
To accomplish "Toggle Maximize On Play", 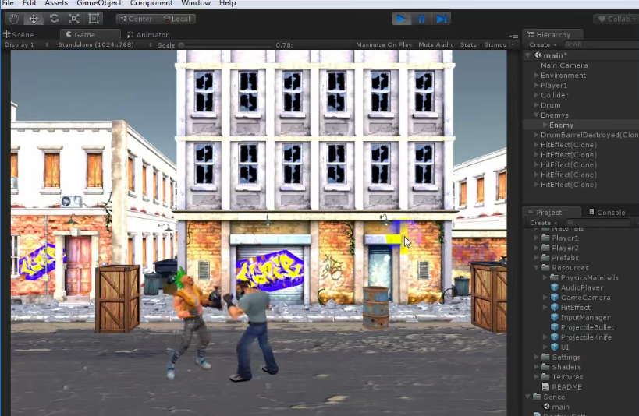I will 384,44.
